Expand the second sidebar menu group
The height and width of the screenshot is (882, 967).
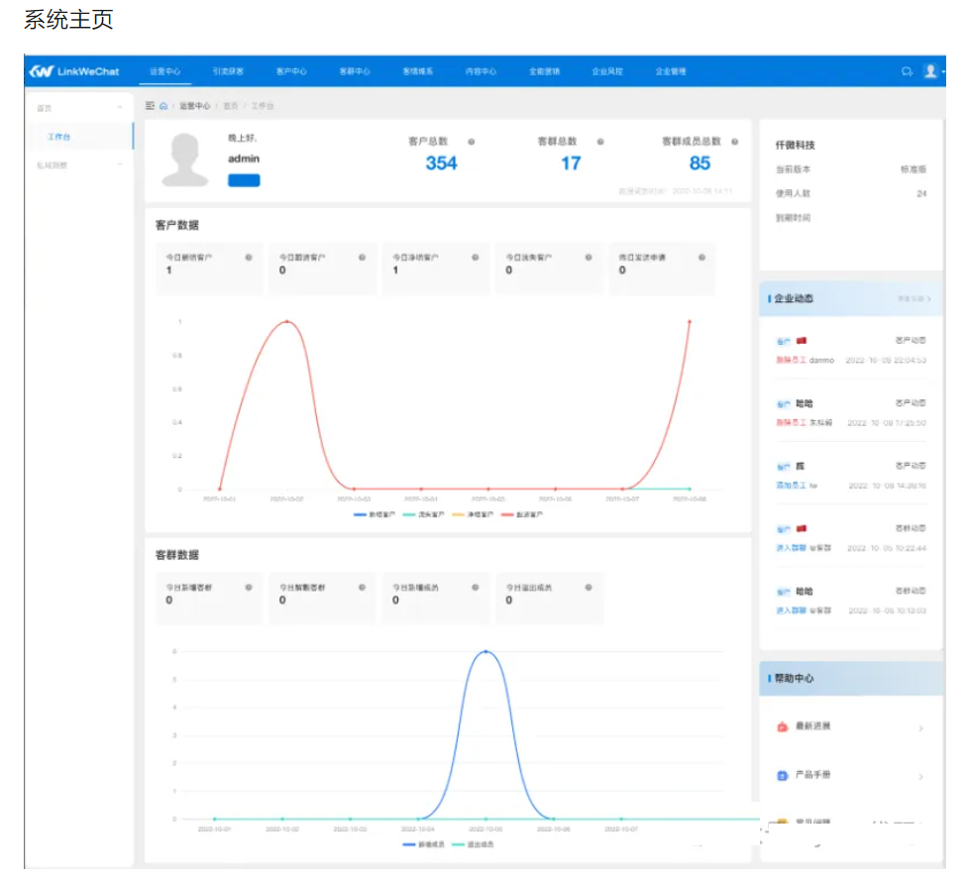[120, 165]
